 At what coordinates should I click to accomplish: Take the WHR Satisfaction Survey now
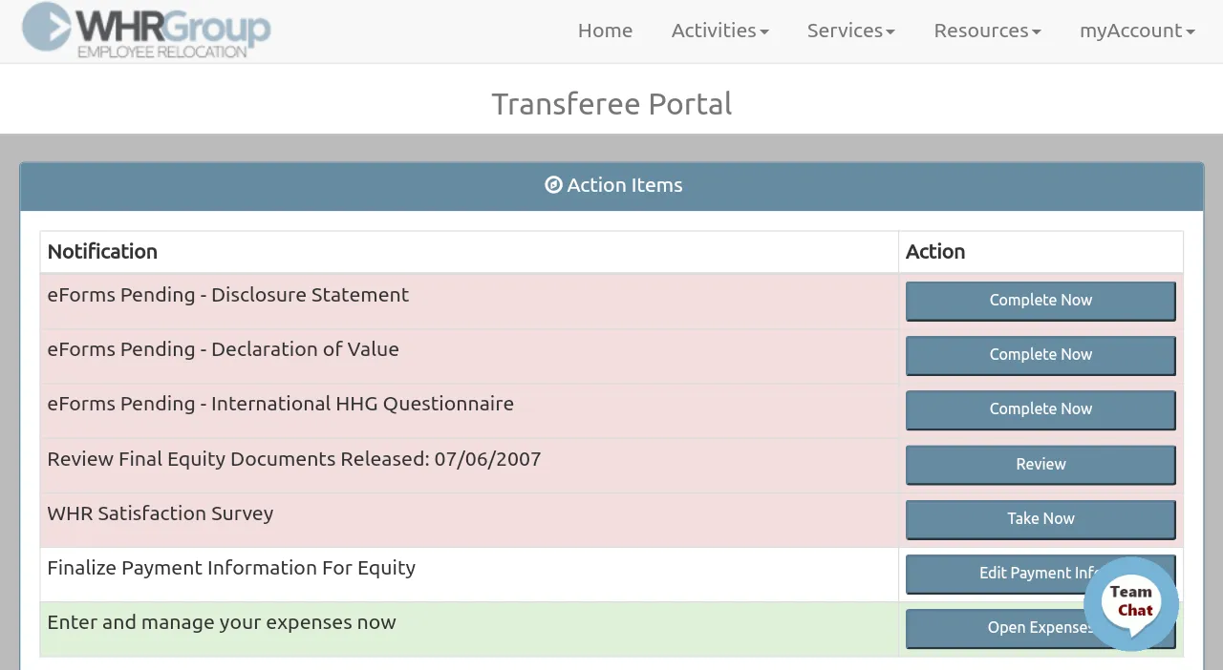pos(1041,519)
